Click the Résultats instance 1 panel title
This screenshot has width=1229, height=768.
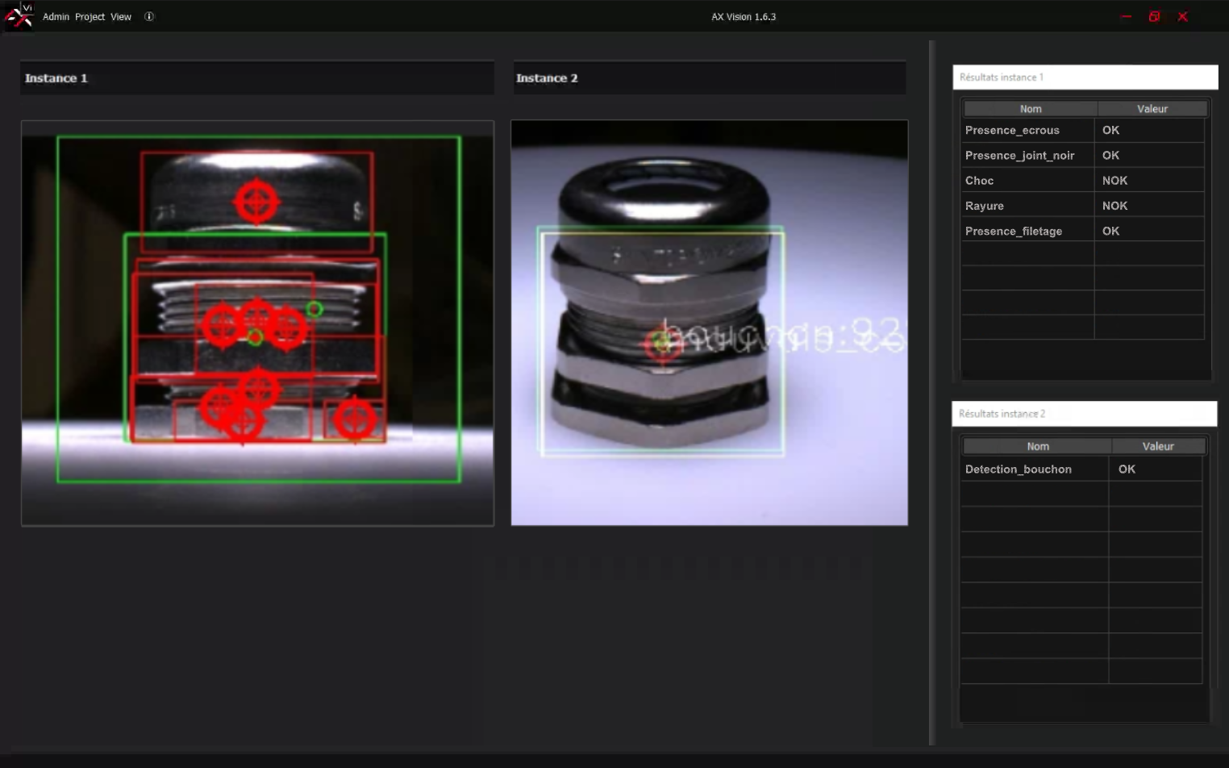pyautogui.click(x=1084, y=77)
